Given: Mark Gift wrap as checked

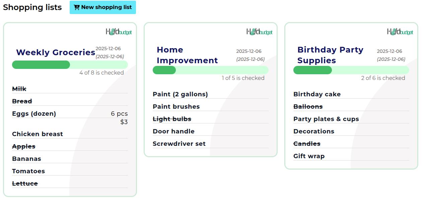Looking at the screenshot, I should 309,156.
